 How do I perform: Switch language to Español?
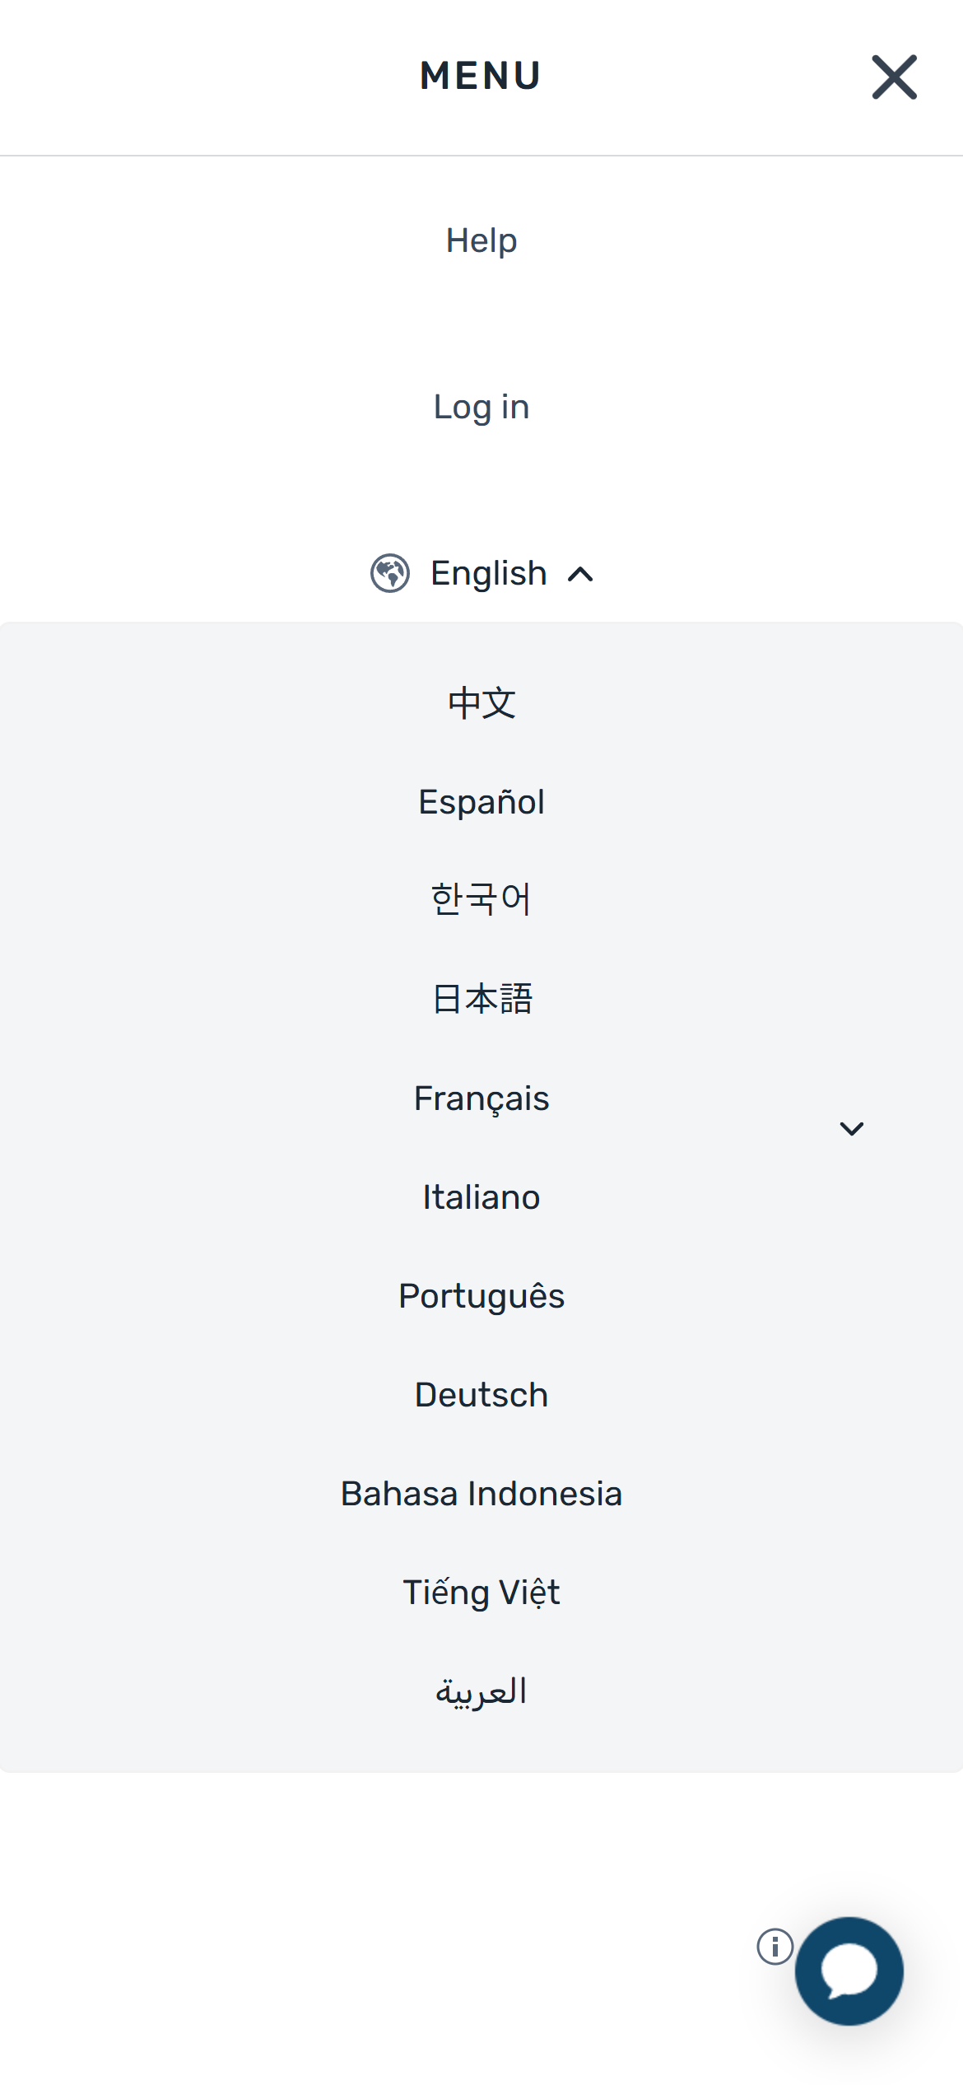click(481, 802)
